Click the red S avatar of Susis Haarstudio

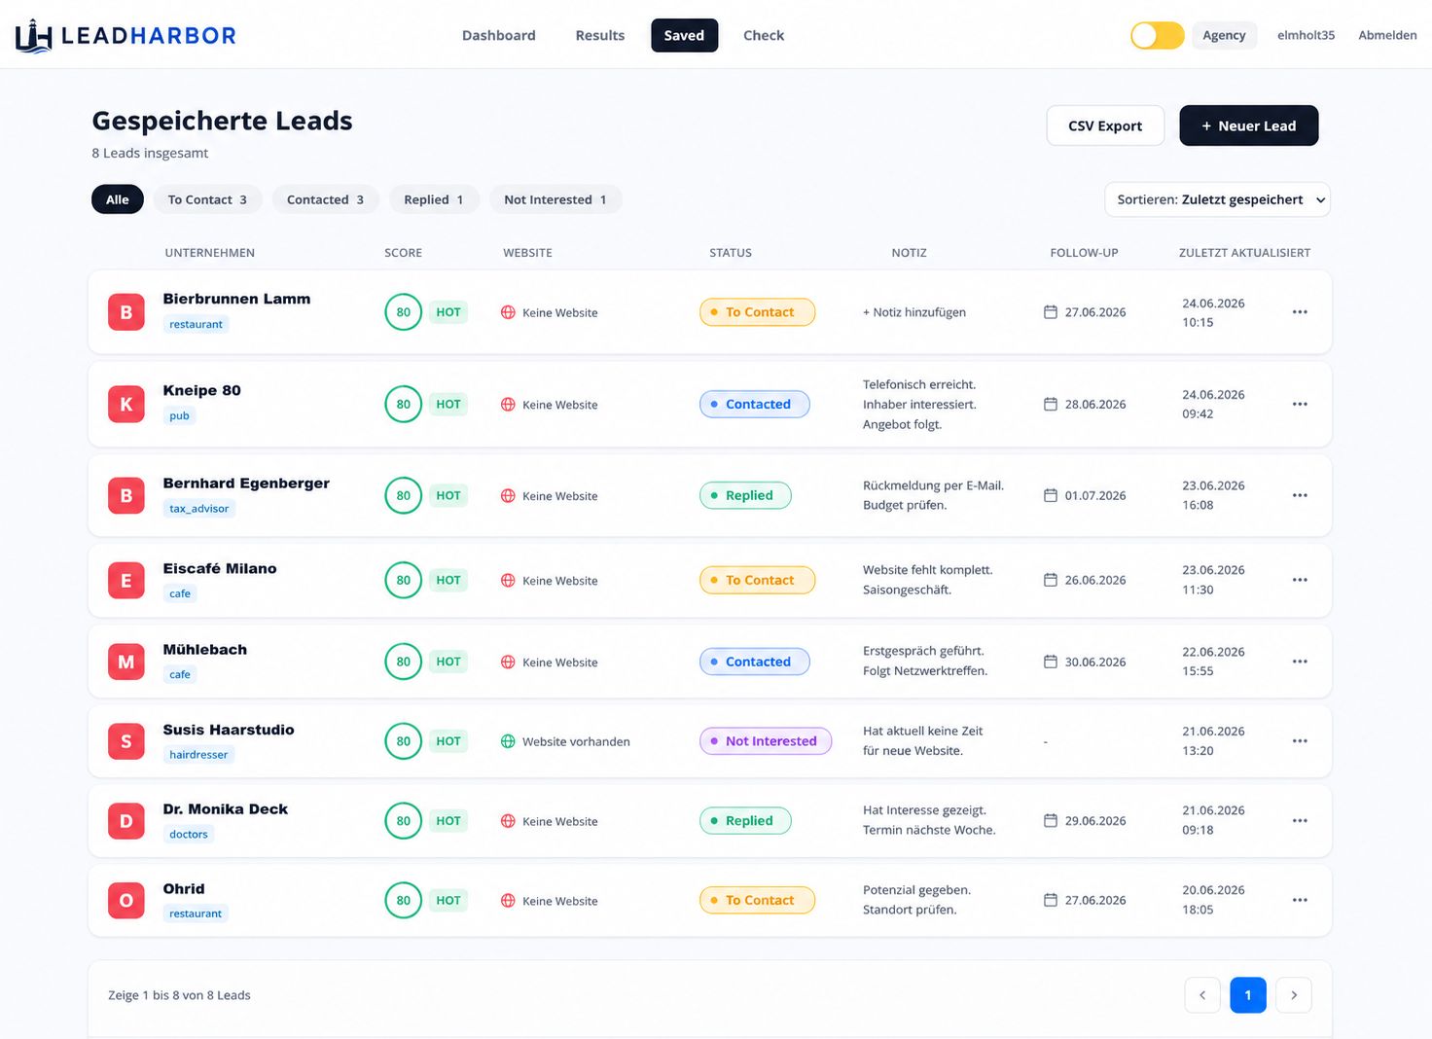click(x=126, y=741)
